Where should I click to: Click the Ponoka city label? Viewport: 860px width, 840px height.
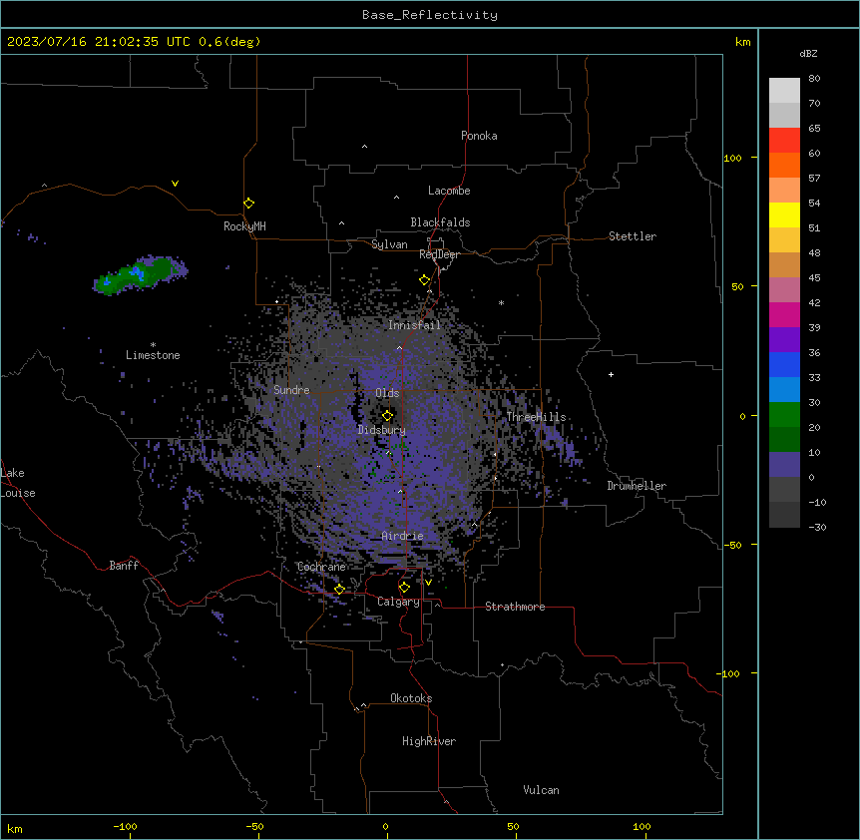click(x=479, y=136)
